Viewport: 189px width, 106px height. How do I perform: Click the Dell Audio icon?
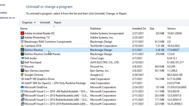click(x=22, y=58)
